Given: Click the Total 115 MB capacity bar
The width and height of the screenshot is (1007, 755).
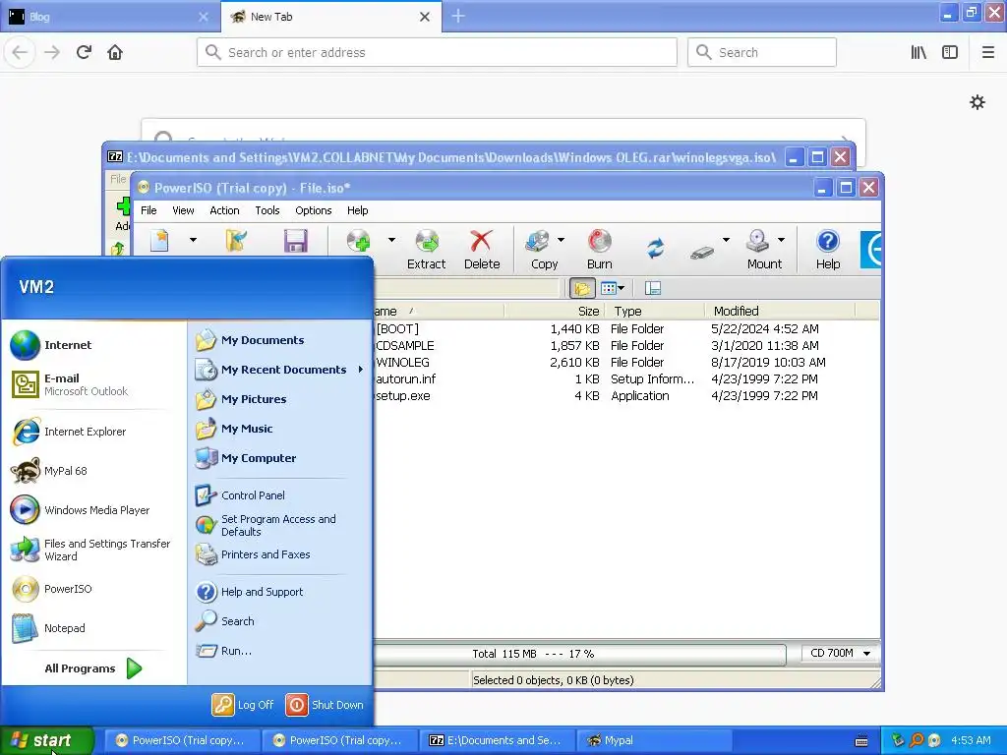Looking at the screenshot, I should point(580,654).
